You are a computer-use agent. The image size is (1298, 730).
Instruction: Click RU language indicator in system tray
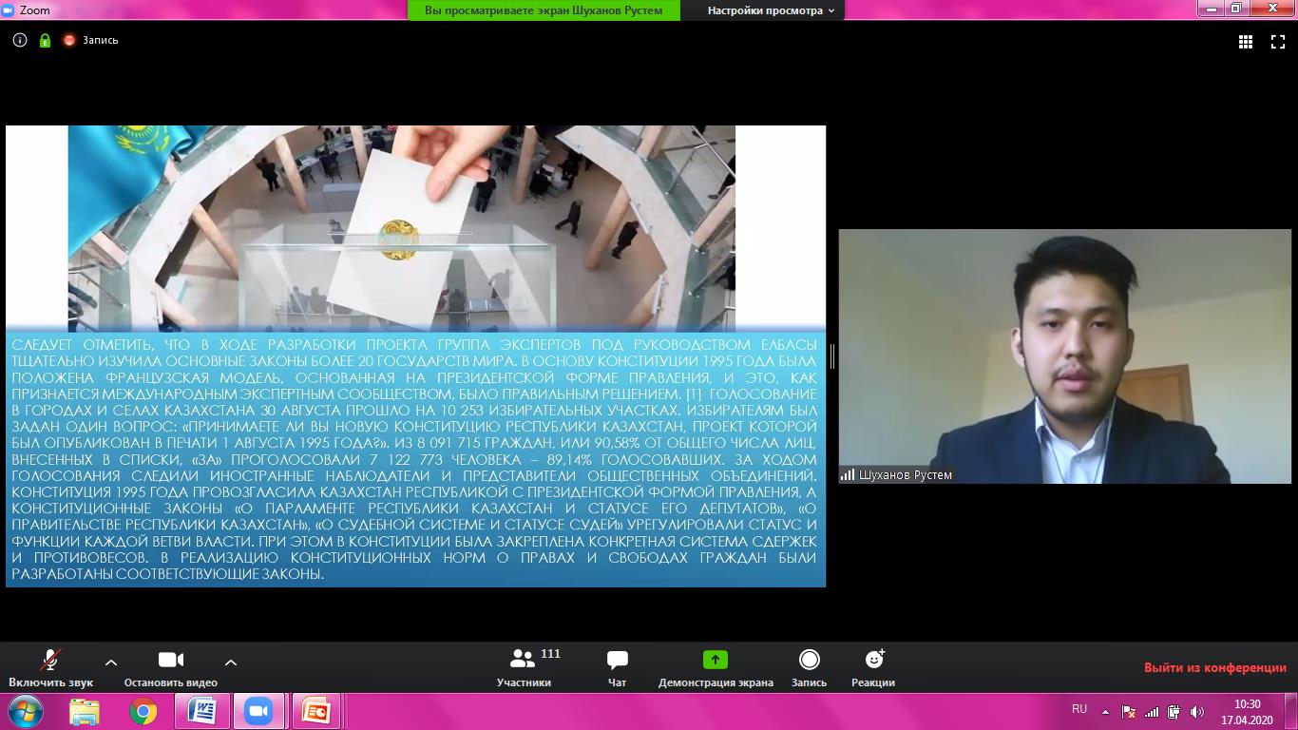(x=1078, y=709)
